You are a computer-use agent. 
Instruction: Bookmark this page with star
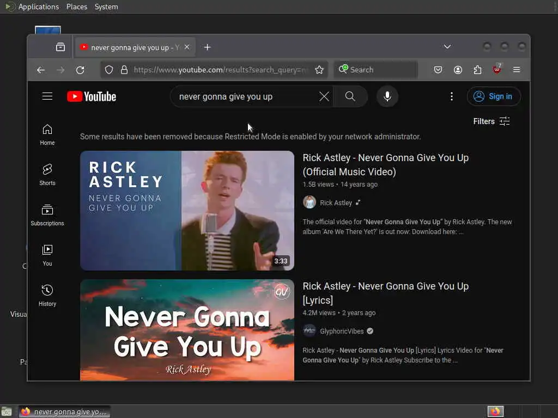click(319, 70)
